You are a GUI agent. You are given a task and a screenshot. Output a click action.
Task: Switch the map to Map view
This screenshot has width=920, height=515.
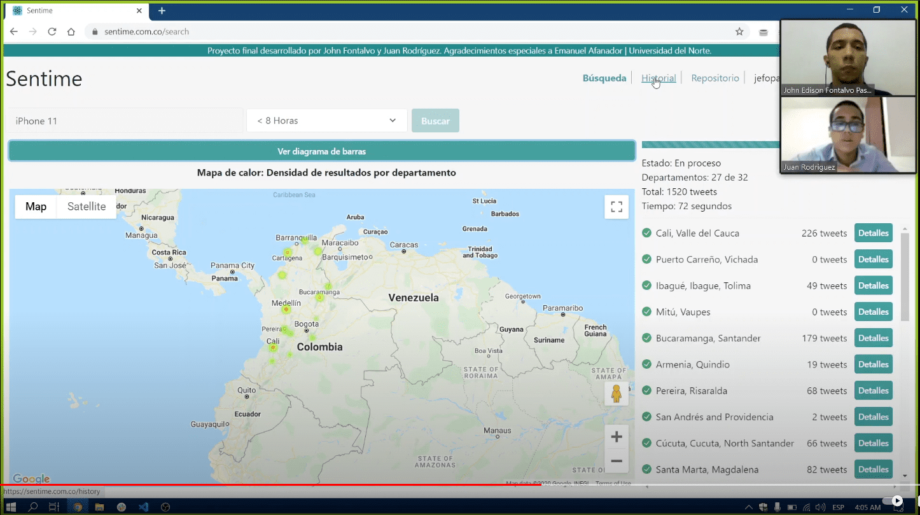[x=36, y=207]
